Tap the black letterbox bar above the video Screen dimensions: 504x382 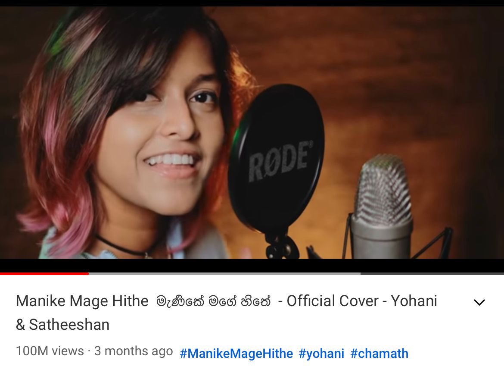pyautogui.click(x=252, y=3)
